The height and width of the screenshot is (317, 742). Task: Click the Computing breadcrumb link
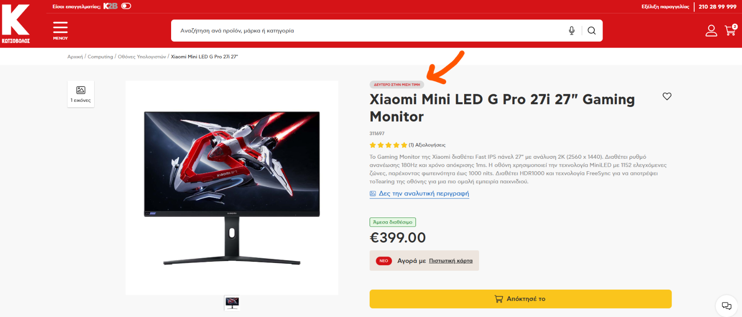coord(100,56)
